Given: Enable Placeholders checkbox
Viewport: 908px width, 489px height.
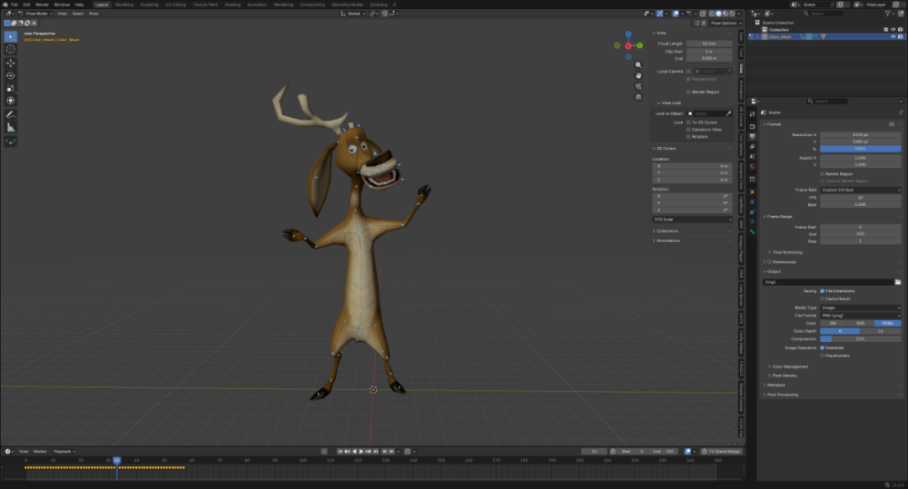Looking at the screenshot, I should [823, 356].
